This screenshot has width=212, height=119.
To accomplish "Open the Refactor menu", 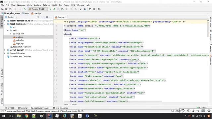I will click(47, 5).
